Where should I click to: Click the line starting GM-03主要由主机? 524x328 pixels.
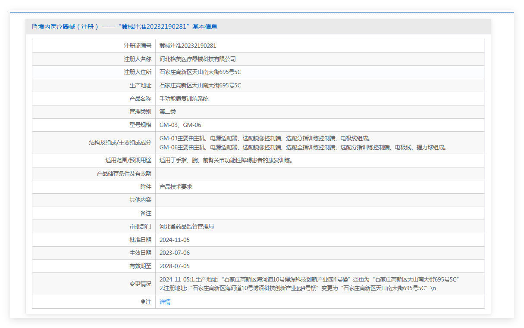266,139
